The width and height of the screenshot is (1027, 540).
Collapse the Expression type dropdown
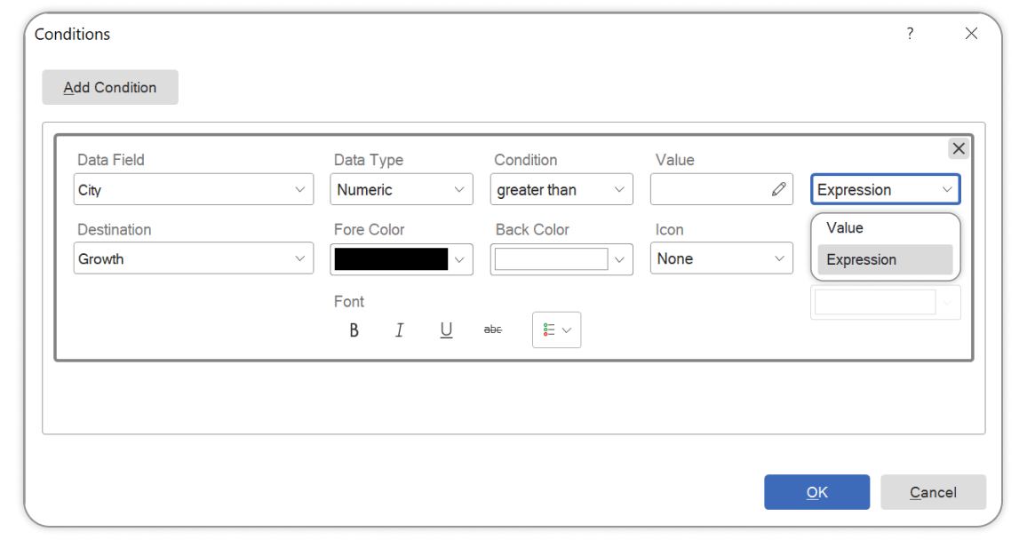click(886, 190)
